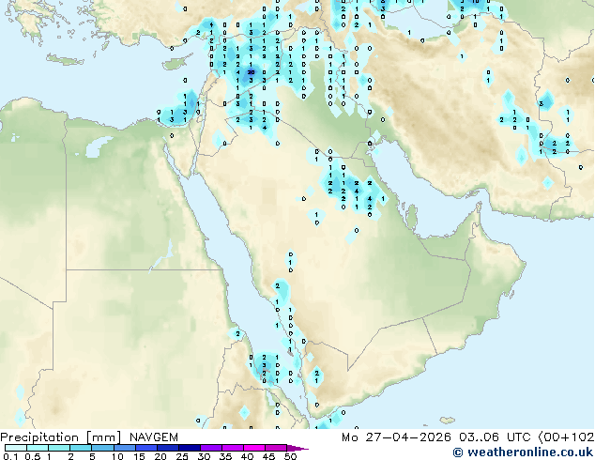The height and width of the screenshot is (460, 595).
Task: Select the 5–10 mm legend color swatch
Action: [x=103, y=448]
